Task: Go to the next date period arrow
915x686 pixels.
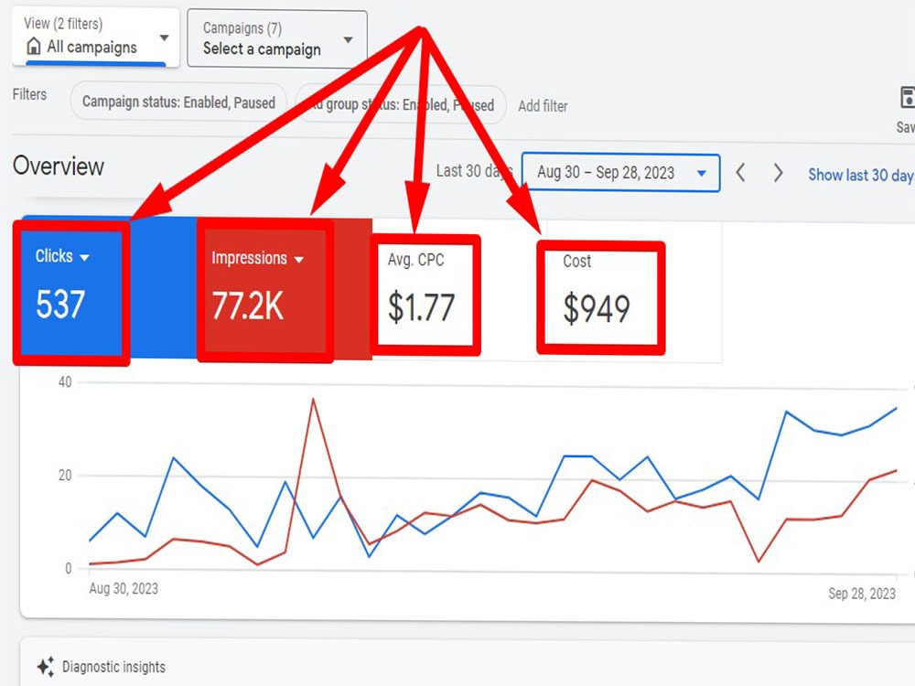Action: click(778, 173)
